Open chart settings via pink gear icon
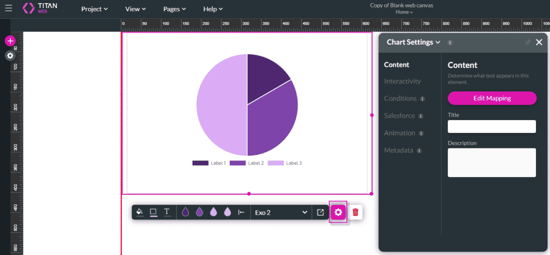Screen dimensions: 550x255 338,212
